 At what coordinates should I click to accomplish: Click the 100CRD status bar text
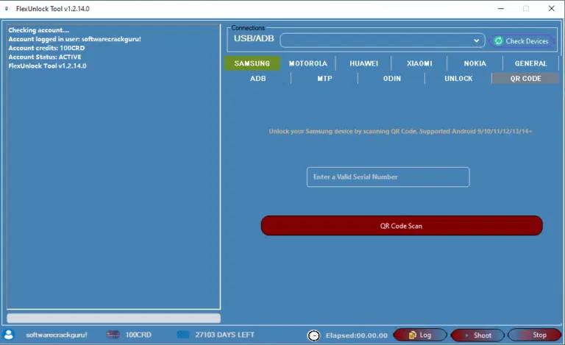coord(138,335)
